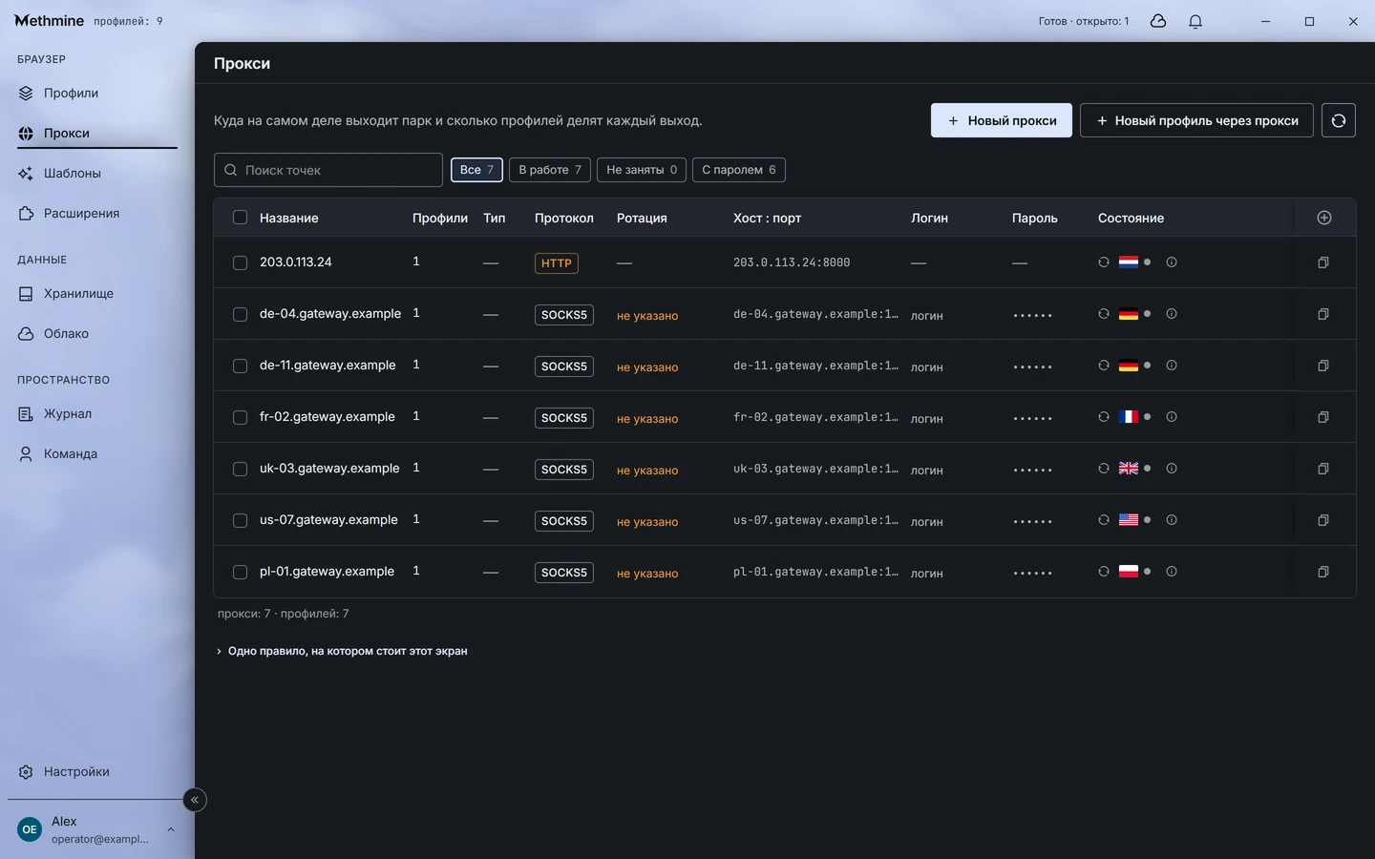The height and width of the screenshot is (859, 1375).
Task: Check the pl-01.gateway.example row checkbox
Action: pos(240,572)
